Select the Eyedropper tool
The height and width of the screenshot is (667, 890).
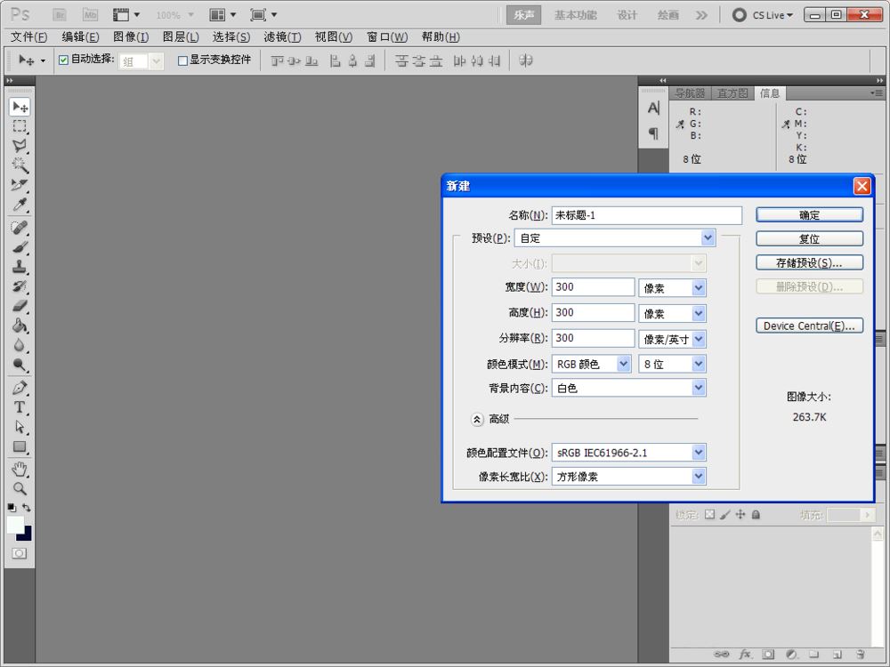tap(20, 205)
